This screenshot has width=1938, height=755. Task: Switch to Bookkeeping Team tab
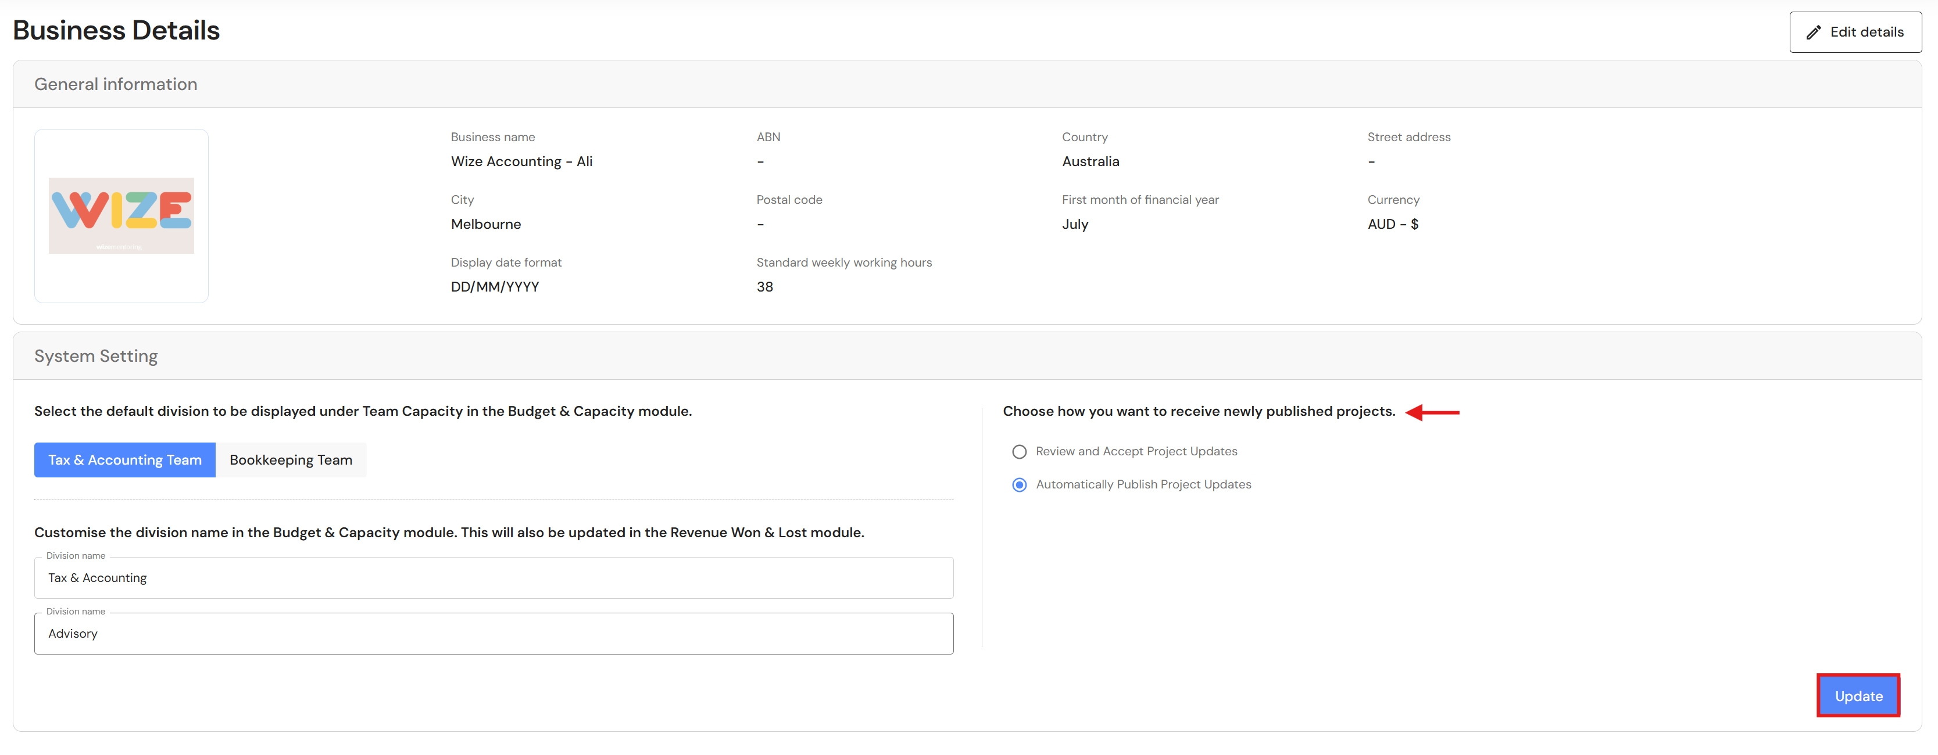click(x=291, y=460)
